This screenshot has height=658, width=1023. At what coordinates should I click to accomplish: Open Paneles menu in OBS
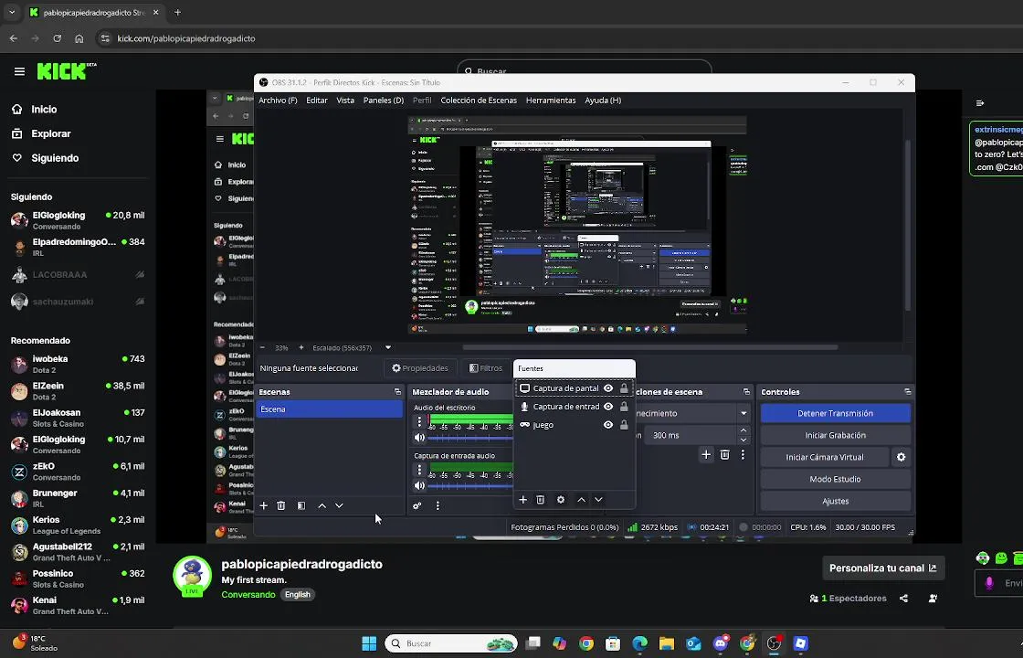coord(384,101)
